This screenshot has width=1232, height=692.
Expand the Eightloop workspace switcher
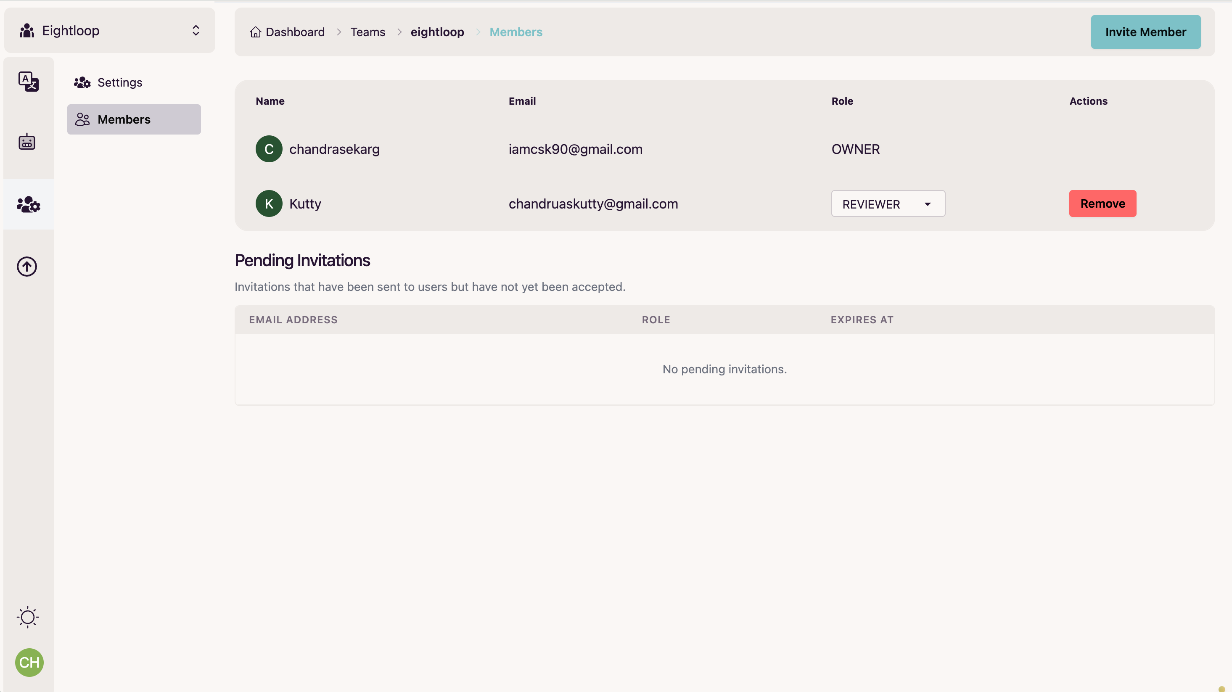pos(196,30)
